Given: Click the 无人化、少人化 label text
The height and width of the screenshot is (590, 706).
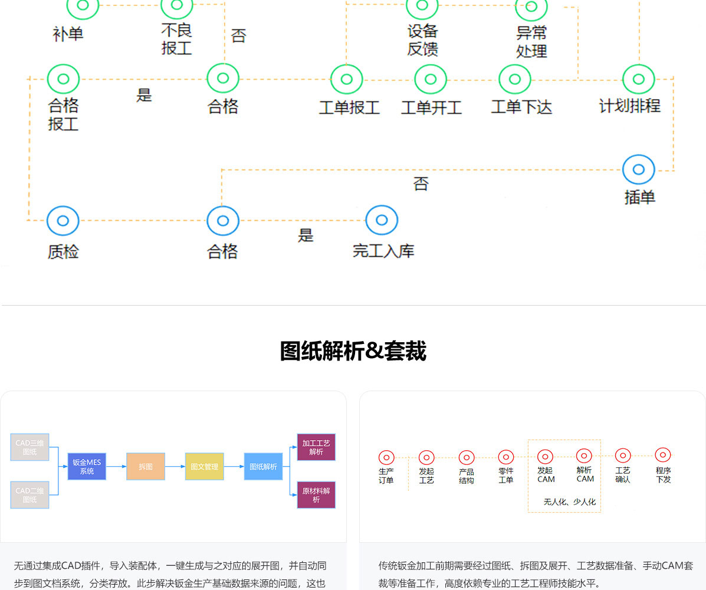Looking at the screenshot, I should (x=569, y=502).
